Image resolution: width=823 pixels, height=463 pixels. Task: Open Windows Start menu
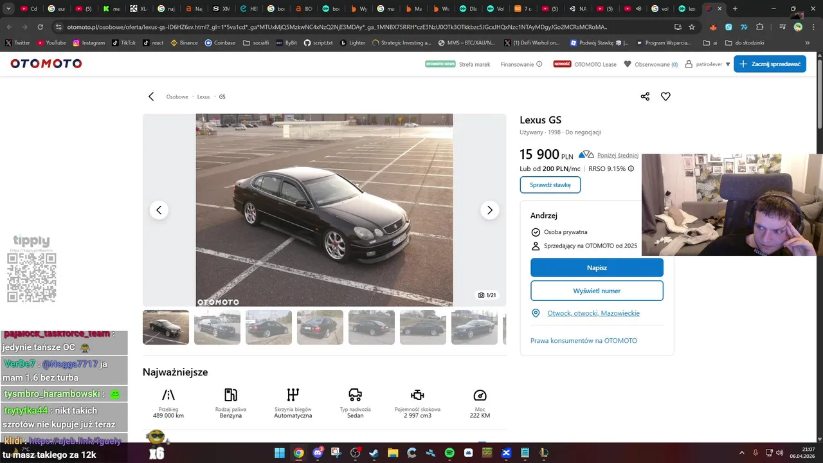pos(280,453)
